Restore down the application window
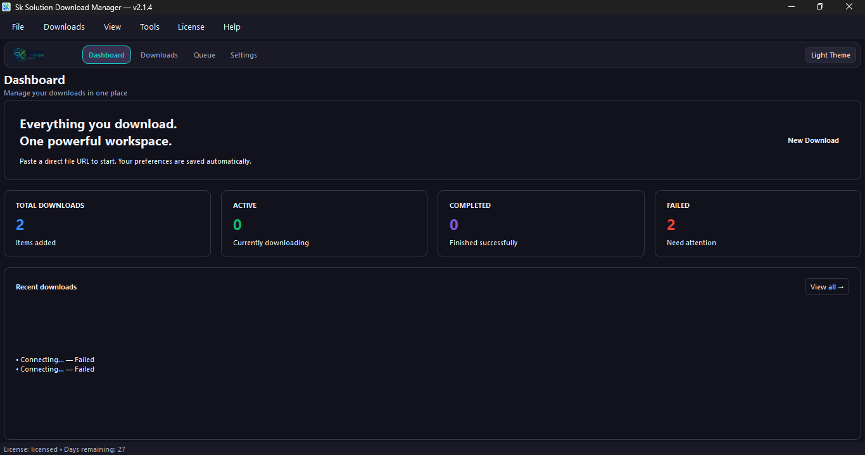Viewport: 865px width, 455px height. pos(820,7)
